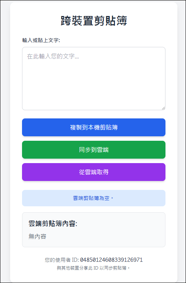
Task: Click the purple 從雲端取得 button
Action: point(94,172)
